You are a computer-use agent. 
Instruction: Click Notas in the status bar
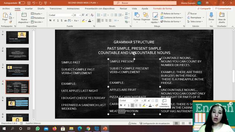coord(133,123)
